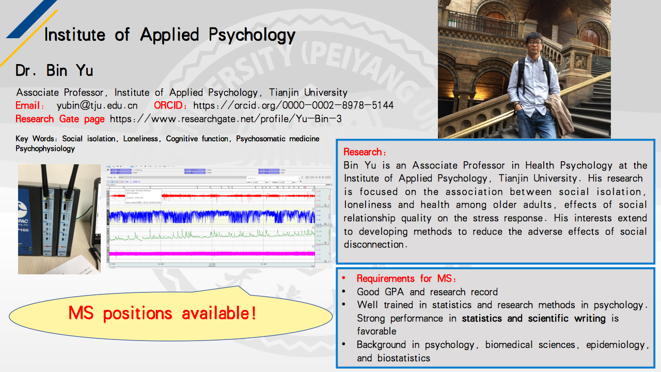This screenshot has height=372, width=661.
Task: Select the photo of Dr. Bin Yu
Action: [x=524, y=69]
